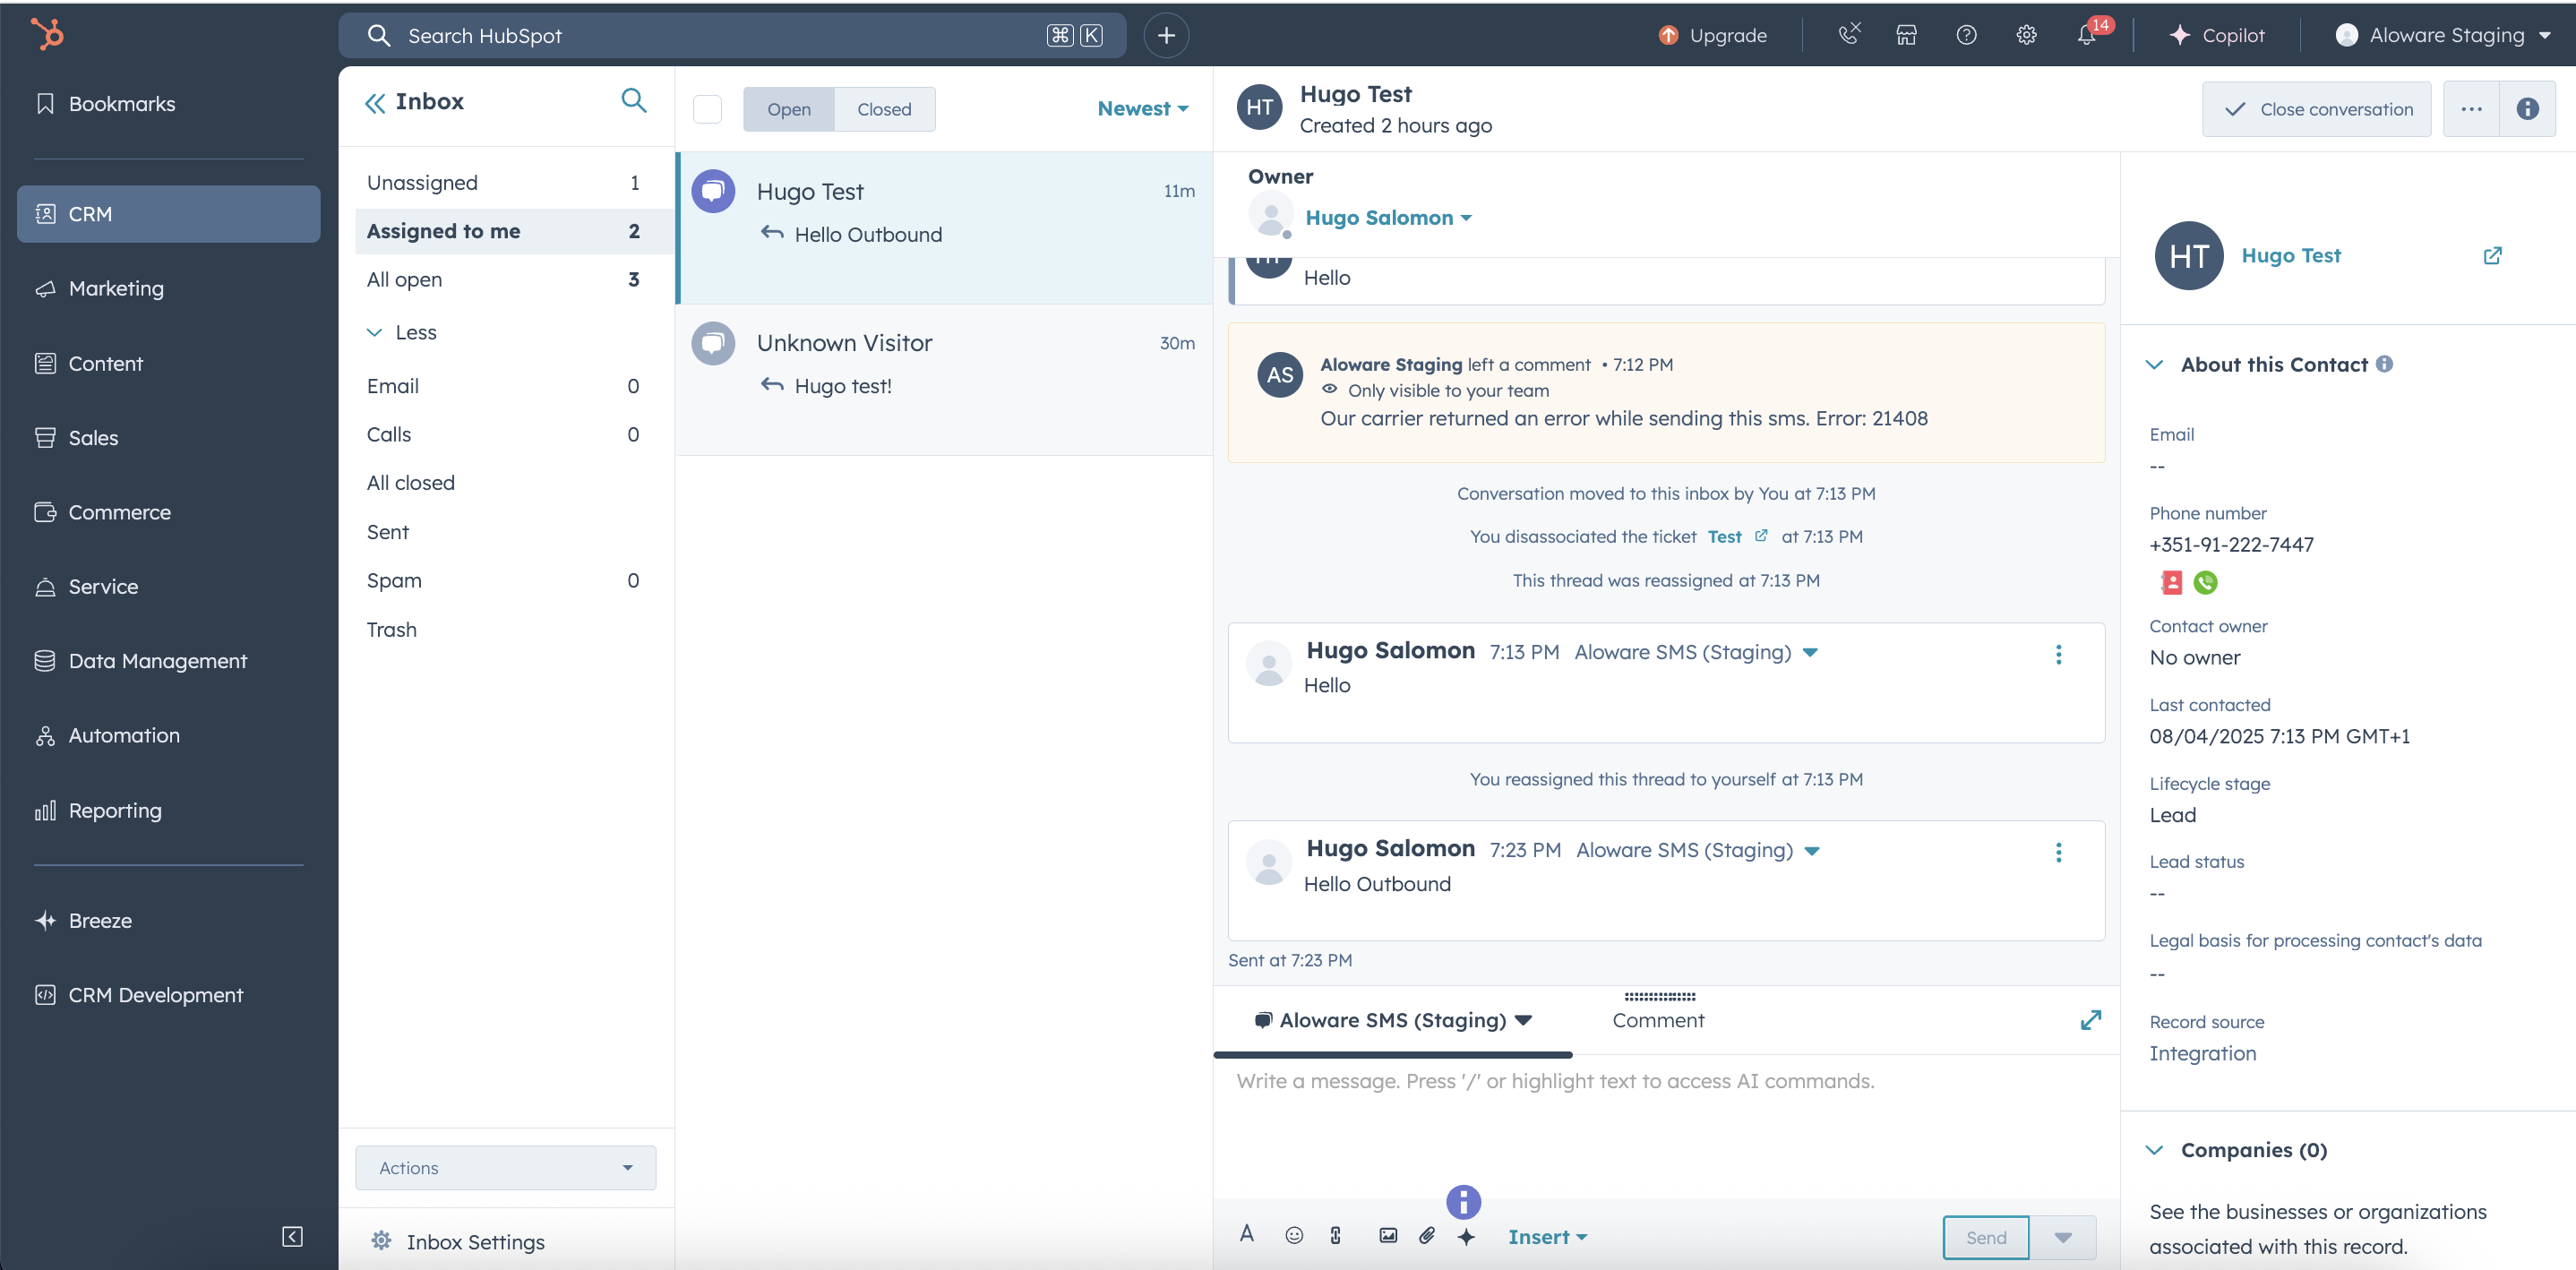Open options for Hello Outbound message
2576x1270 pixels.
[2058, 852]
